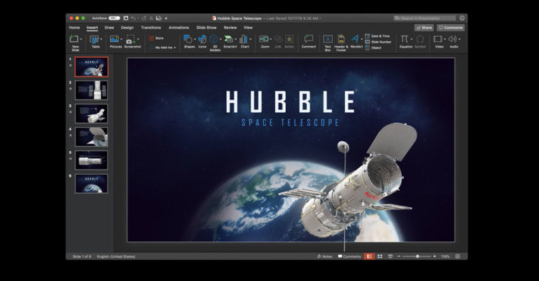Expand the My Add-ins dropdown
Viewport: 539px width, 281px height.
(175, 48)
